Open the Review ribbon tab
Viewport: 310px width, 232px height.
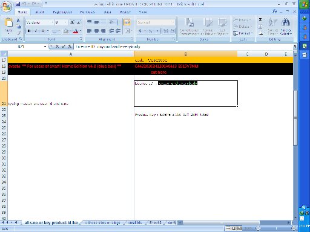click(x=125, y=12)
